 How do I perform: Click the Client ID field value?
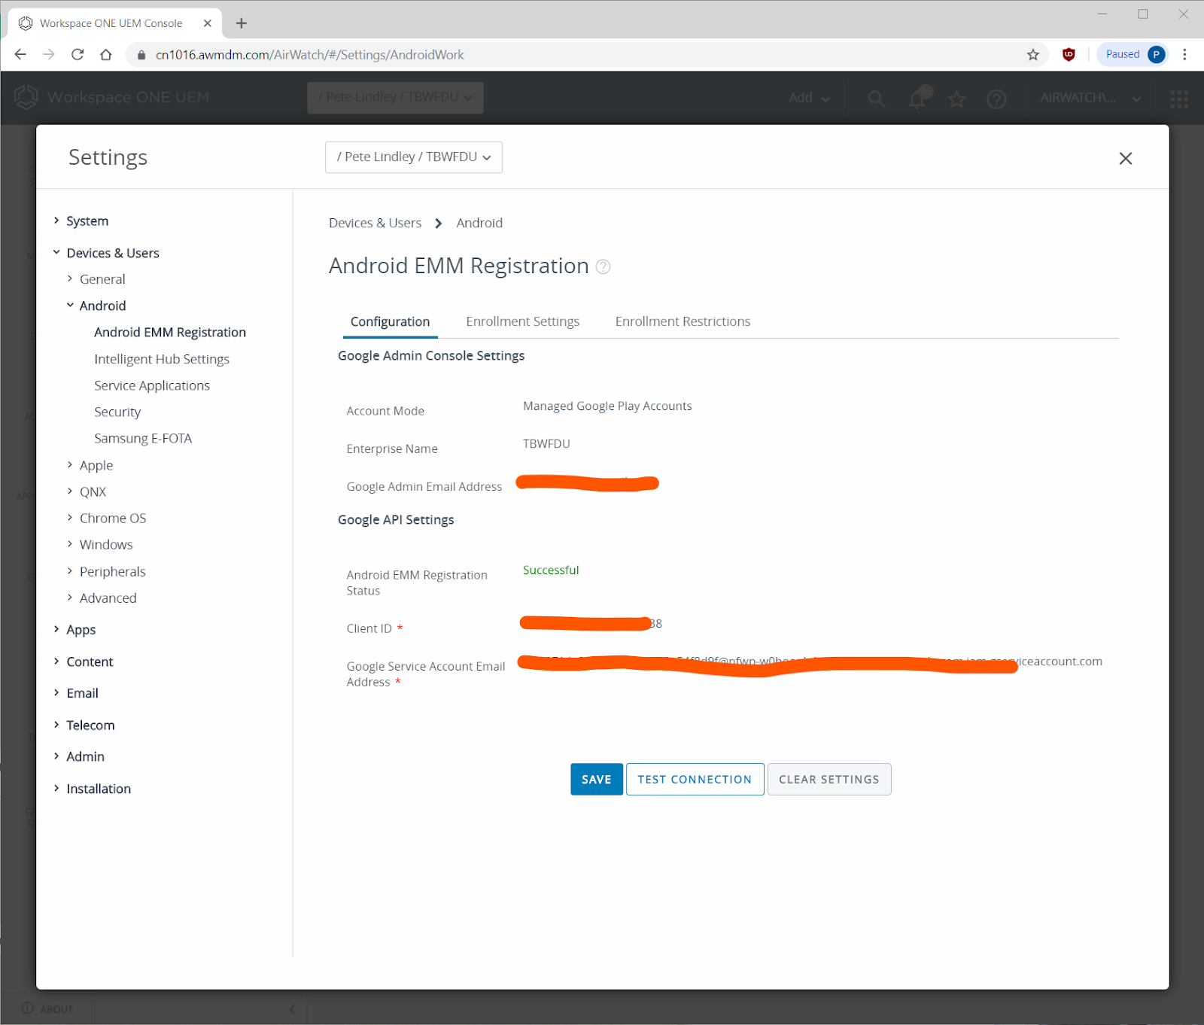click(x=591, y=624)
